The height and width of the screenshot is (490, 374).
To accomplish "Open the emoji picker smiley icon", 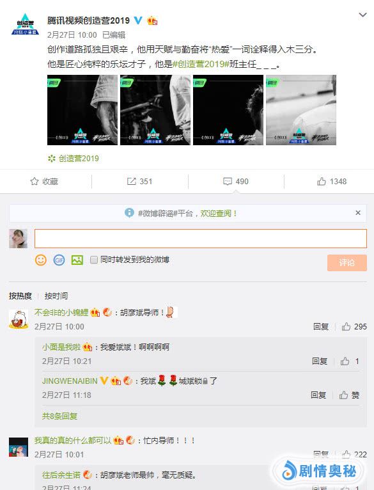I will tap(41, 260).
